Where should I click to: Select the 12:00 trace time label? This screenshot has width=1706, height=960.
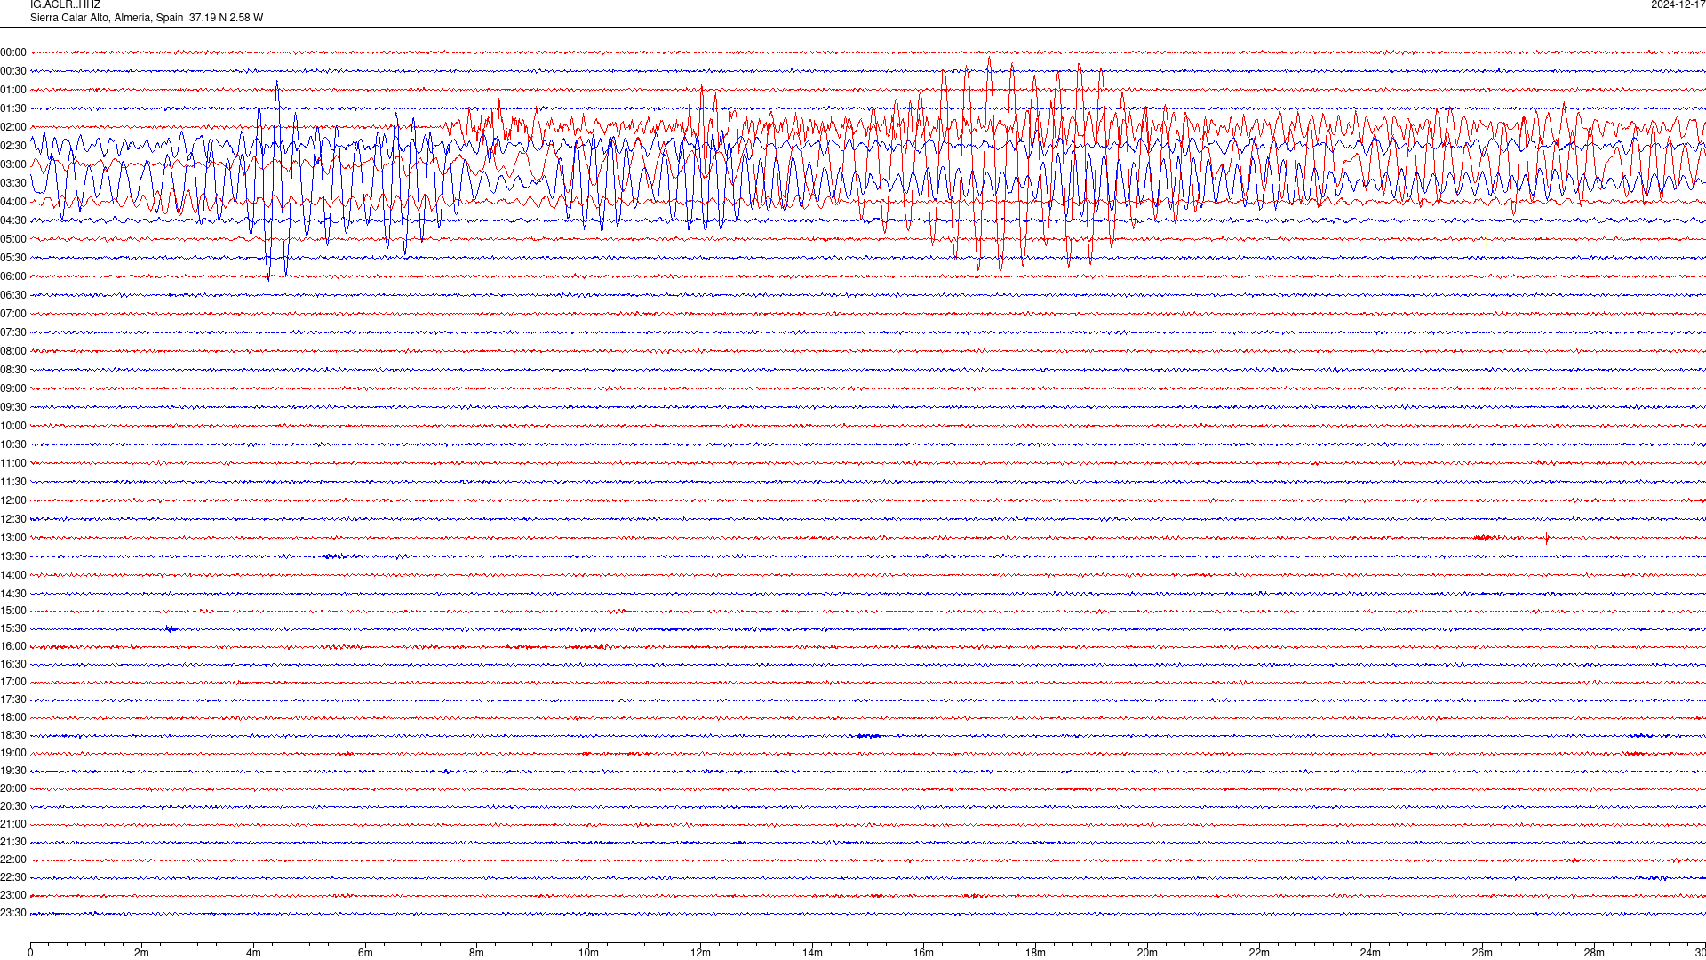[x=13, y=500]
